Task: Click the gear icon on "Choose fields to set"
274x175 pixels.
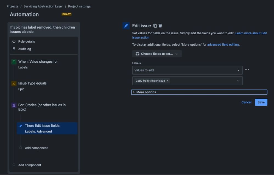Action: [137, 54]
